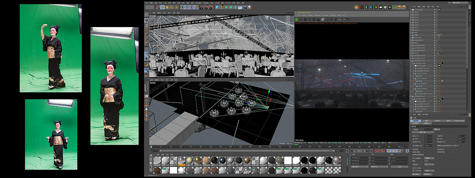
Task: Collapse Visor-Panel-01 tree node
Action: (415, 73)
